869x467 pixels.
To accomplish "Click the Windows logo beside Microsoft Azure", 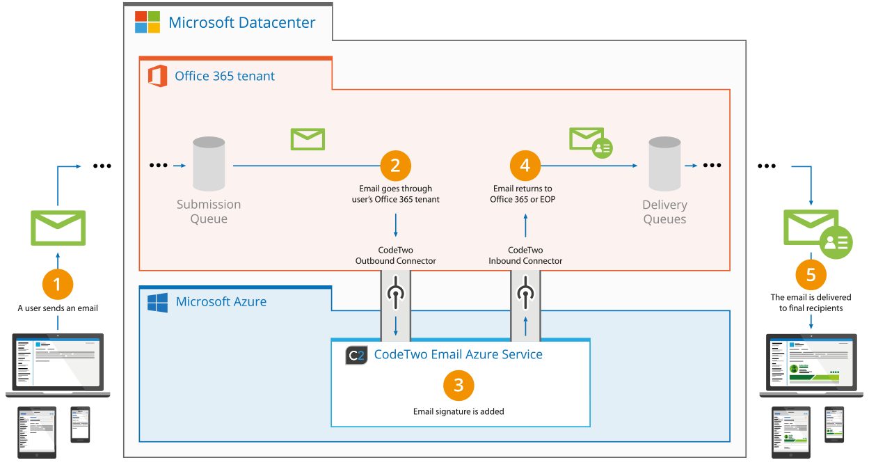I will tap(157, 302).
